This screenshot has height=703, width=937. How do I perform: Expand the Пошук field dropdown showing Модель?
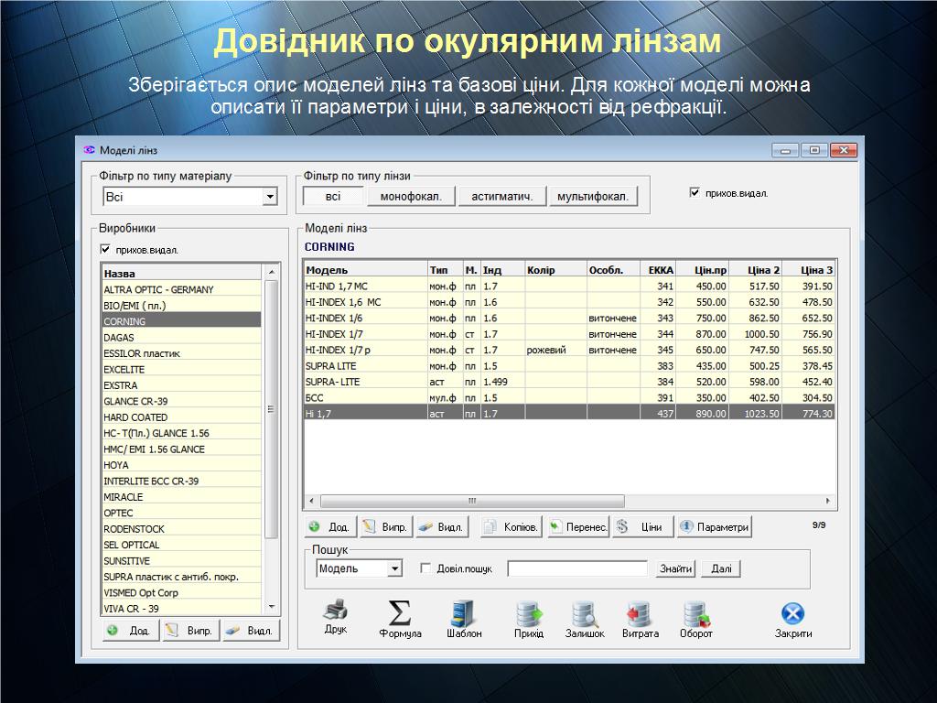394,568
